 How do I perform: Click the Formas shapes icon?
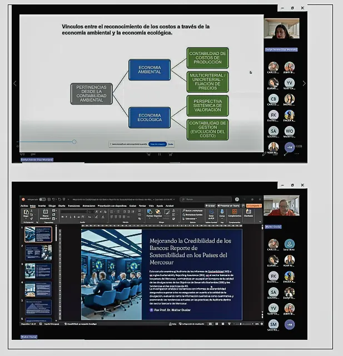click(150, 213)
